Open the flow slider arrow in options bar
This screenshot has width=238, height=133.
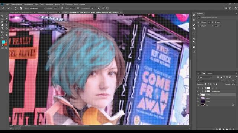coord(74,8)
